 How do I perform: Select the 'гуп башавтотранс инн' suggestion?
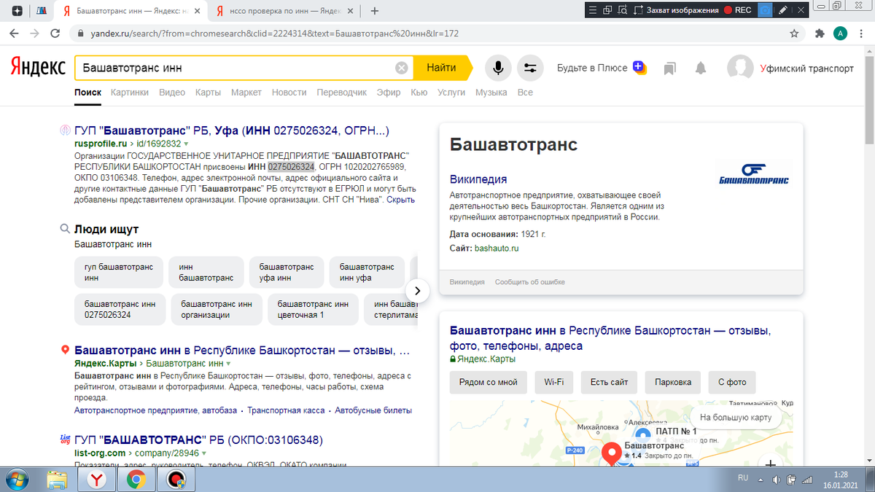(119, 273)
